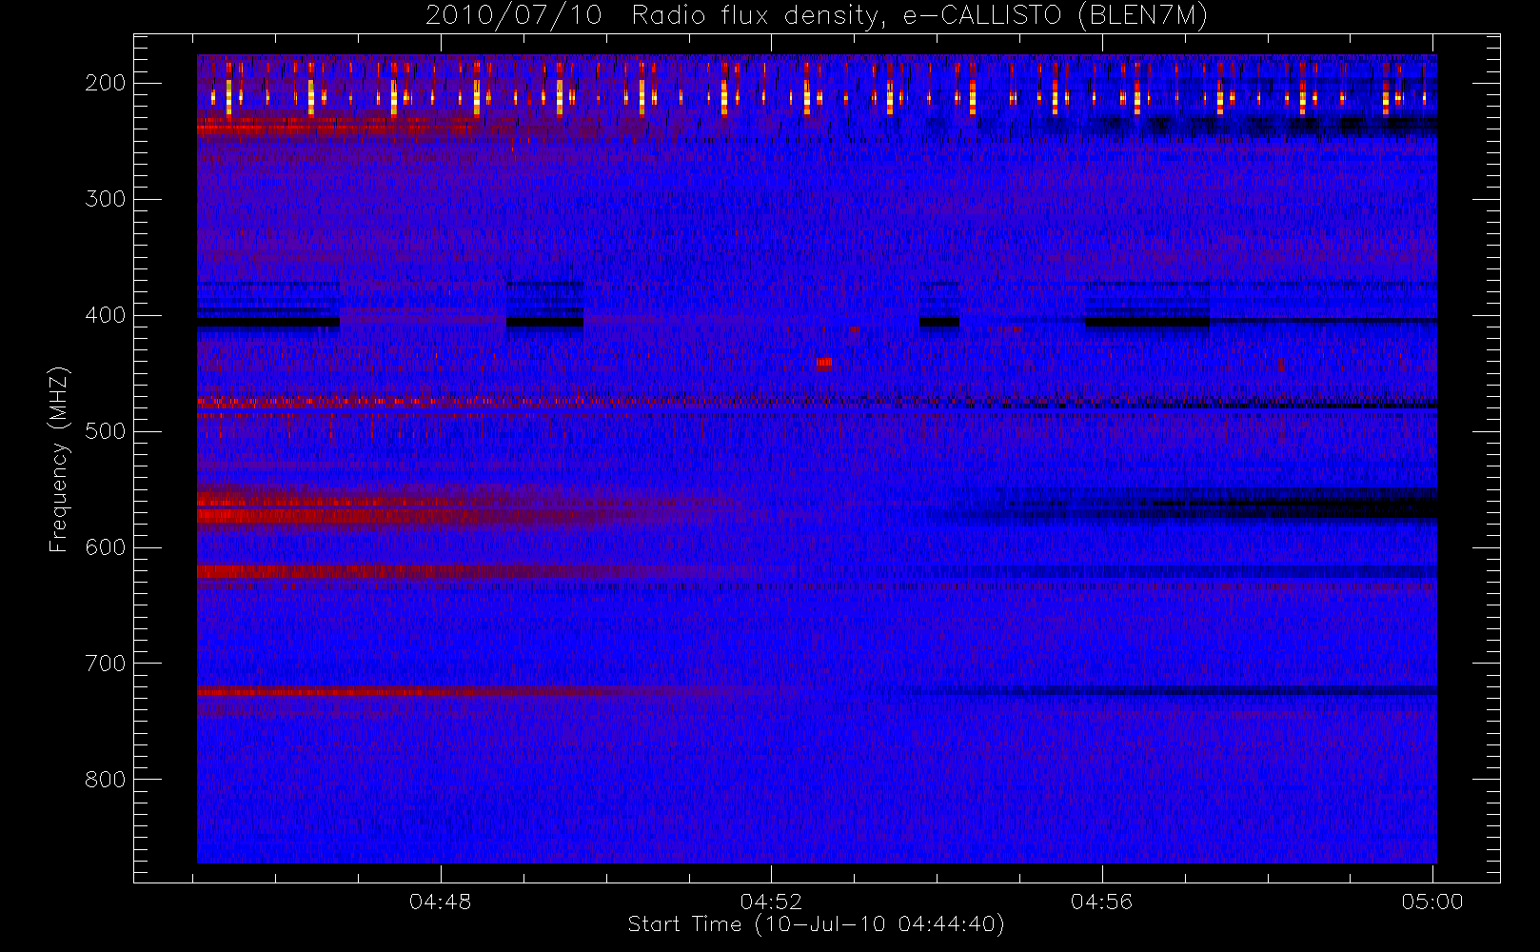Screen dimensions: 1540x952
Task: Click the 300 frequency axis label
Action: (x=105, y=199)
